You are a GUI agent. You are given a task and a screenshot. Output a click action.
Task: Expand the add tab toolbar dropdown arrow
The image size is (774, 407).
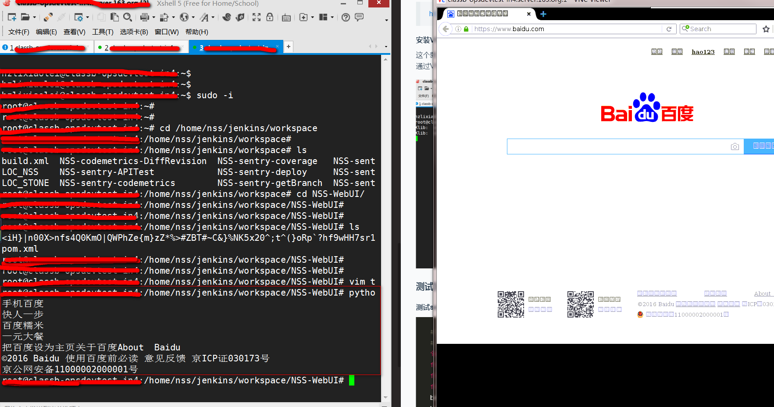312,18
